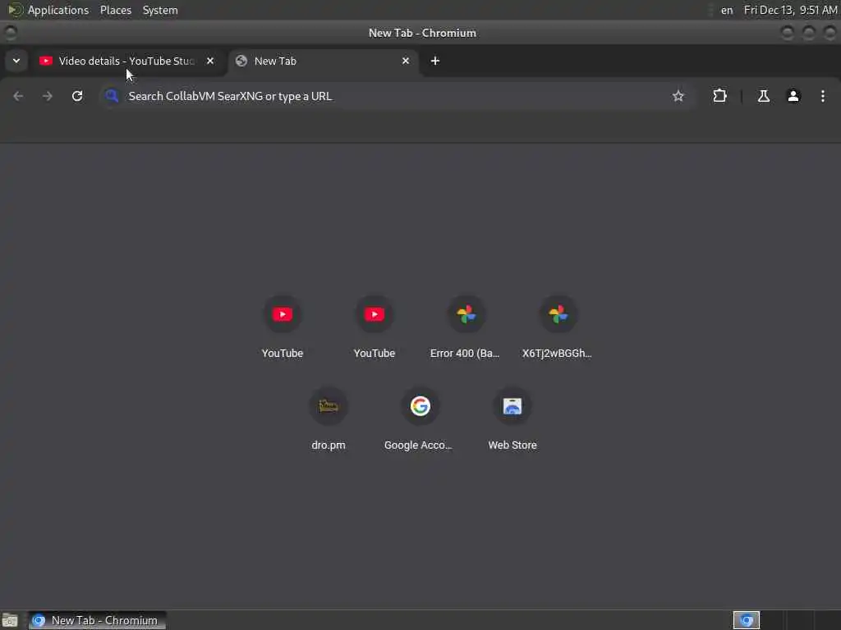Viewport: 841px width, 630px height.
Task: Click the workspace switcher Chromium thumbnail
Action: click(x=747, y=620)
